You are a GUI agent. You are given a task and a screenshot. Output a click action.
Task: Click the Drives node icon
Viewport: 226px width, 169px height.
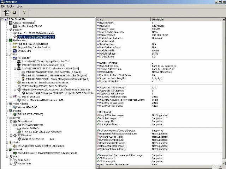11,118
